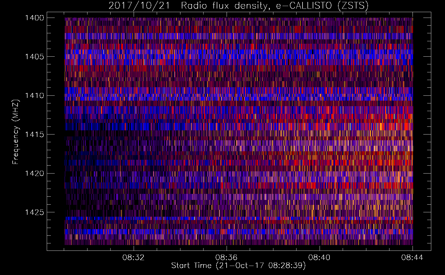Click the 08:36 time tick label
Viewport: 445px width, 275px height.
(227, 258)
